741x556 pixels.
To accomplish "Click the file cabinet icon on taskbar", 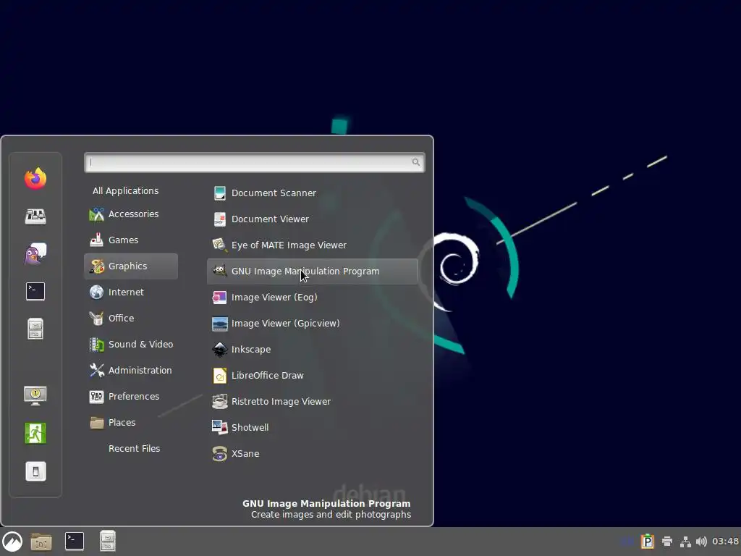I will click(107, 542).
